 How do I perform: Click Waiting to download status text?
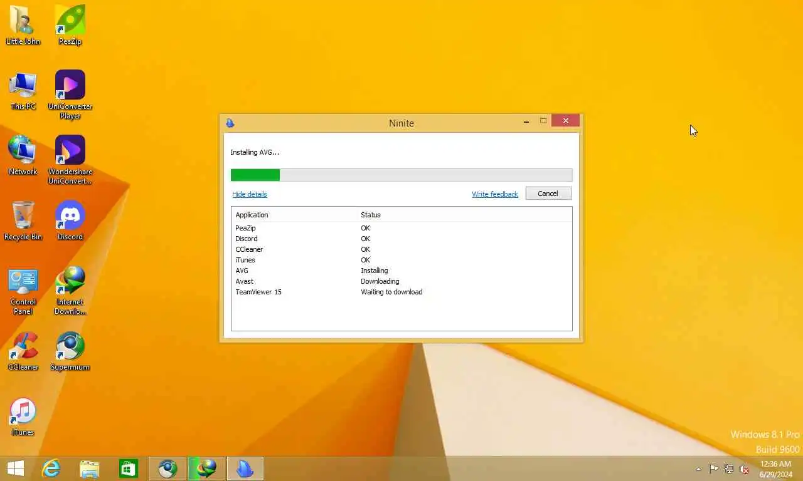point(391,292)
